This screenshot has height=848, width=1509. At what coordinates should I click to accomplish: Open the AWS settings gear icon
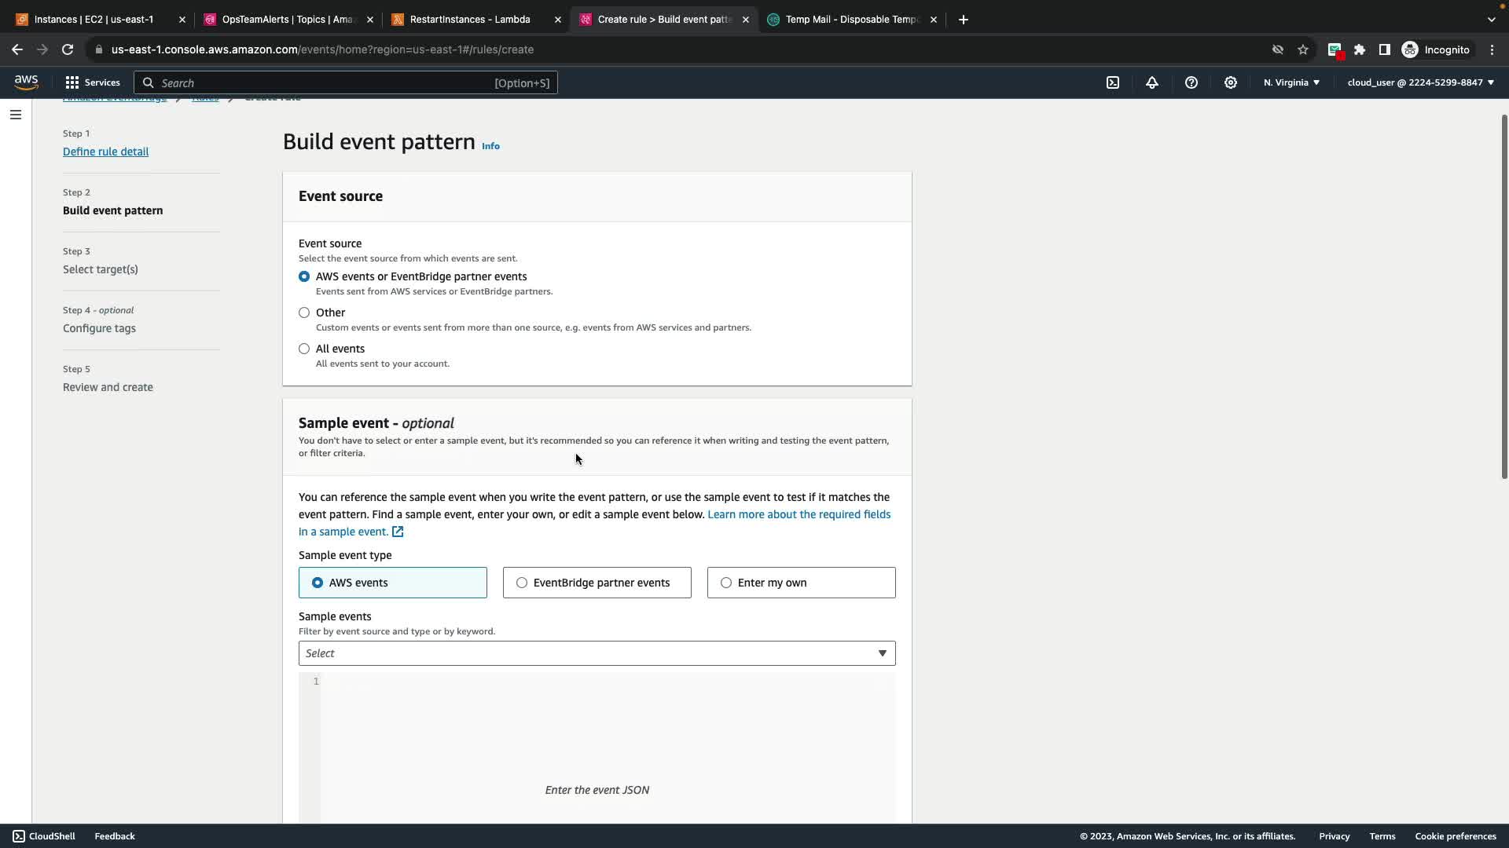pyautogui.click(x=1231, y=82)
